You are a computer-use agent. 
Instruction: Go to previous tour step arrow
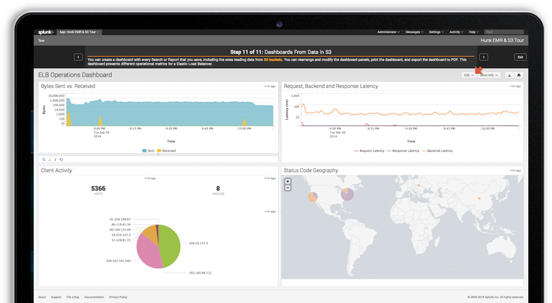point(78,57)
